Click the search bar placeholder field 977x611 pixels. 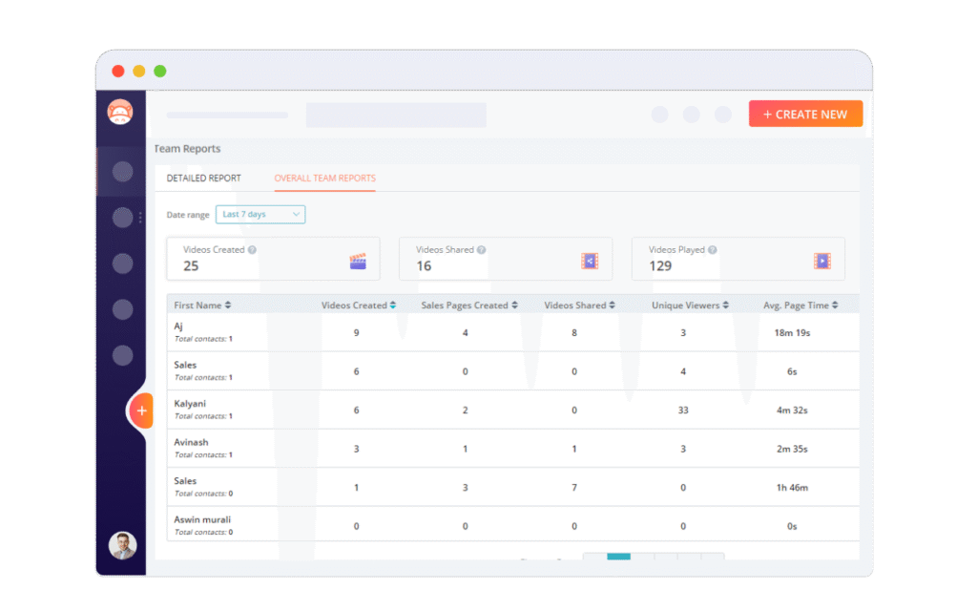point(396,116)
